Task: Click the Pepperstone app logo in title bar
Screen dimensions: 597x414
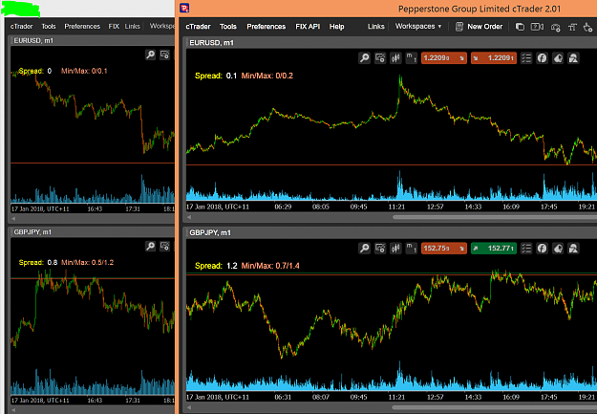Action: point(184,8)
